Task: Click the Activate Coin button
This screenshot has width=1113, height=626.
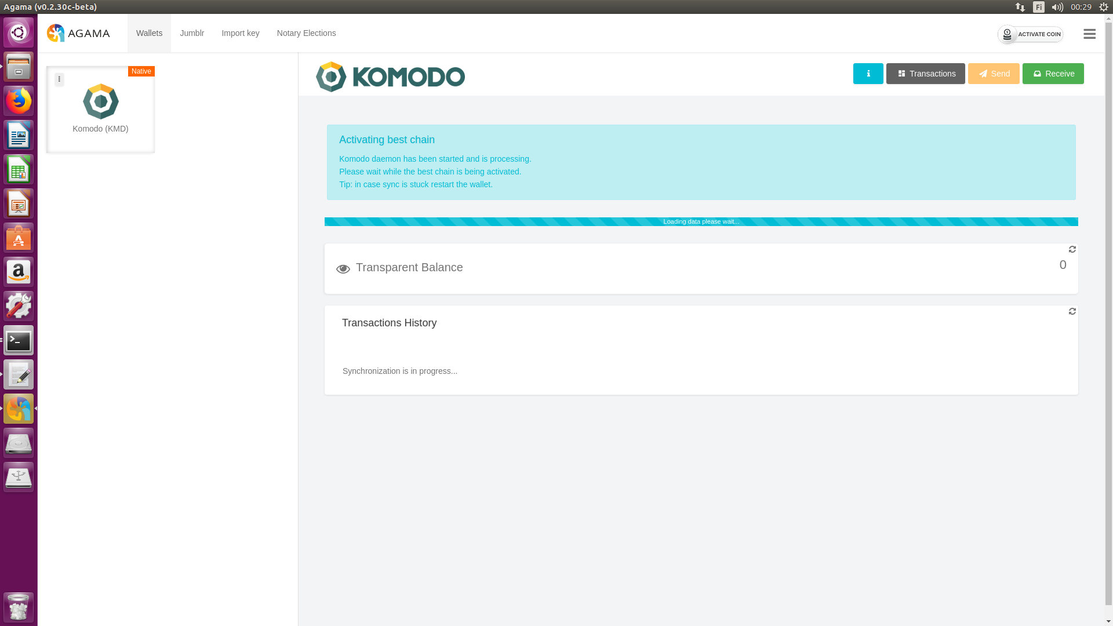Action: click(1030, 34)
